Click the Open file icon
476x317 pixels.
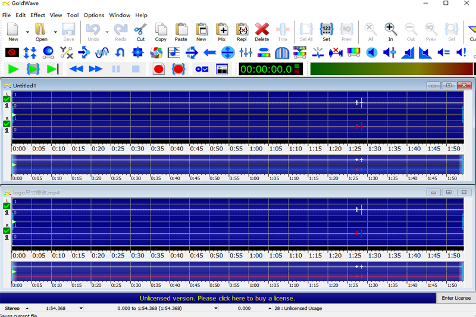point(40,29)
